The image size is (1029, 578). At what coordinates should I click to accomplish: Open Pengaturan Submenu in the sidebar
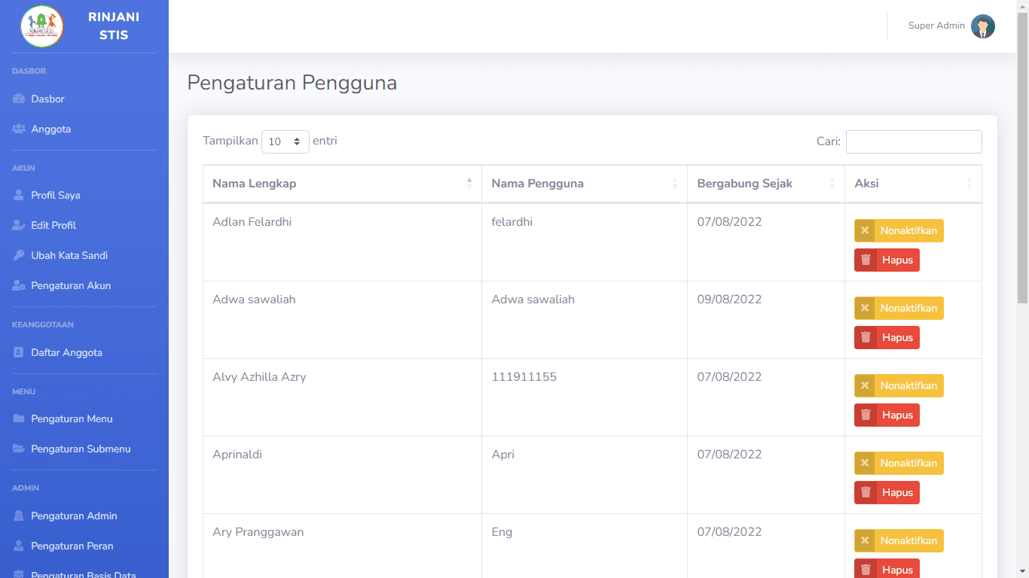81,449
